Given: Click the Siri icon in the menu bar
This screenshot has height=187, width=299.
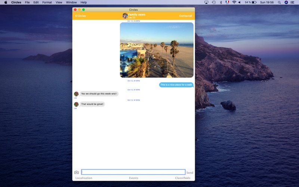Looking at the screenshot, I should pos(286,2).
